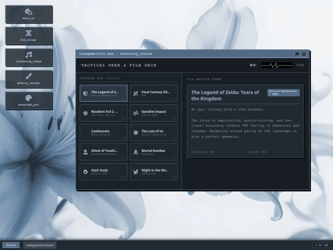Click the FINE status label
Image resolution: width=333 pixels, height=250 pixels.
click(x=300, y=65)
